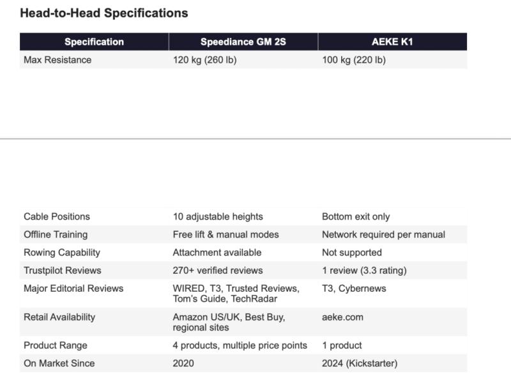
Task: Click the Attachment available cell
Action: pyautogui.click(x=217, y=252)
